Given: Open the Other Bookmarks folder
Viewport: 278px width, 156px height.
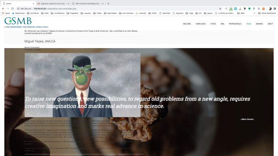Looking at the screenshot, I should pyautogui.click(x=267, y=13).
